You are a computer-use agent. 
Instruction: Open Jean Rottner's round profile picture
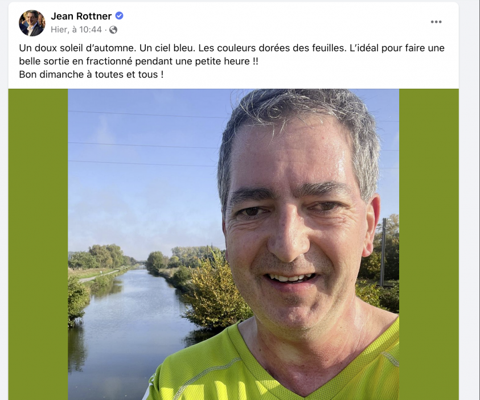pyautogui.click(x=32, y=23)
